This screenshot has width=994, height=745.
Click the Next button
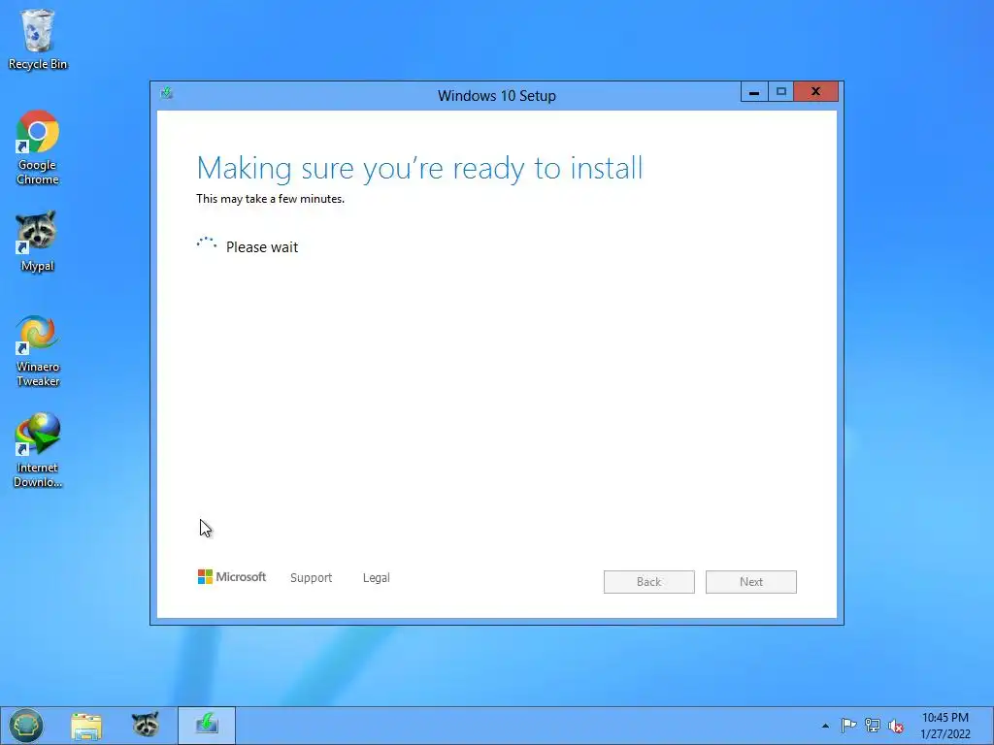(x=750, y=582)
